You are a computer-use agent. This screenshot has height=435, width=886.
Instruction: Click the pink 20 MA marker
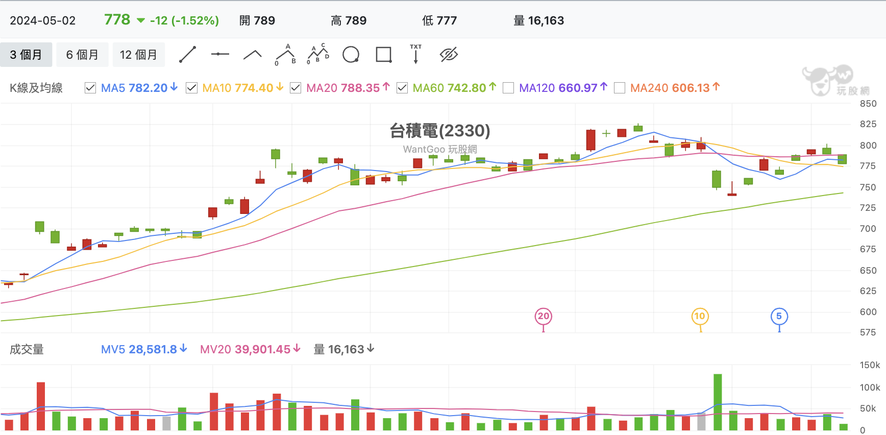(544, 317)
